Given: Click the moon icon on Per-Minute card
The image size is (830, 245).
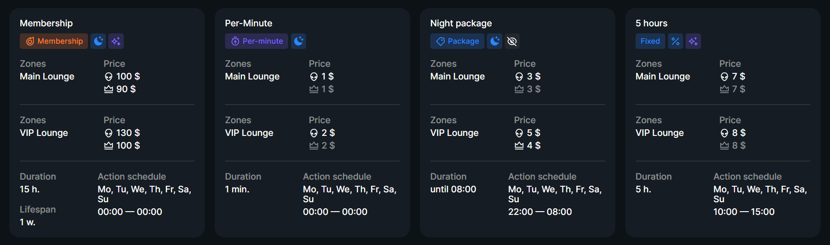Looking at the screenshot, I should [298, 41].
